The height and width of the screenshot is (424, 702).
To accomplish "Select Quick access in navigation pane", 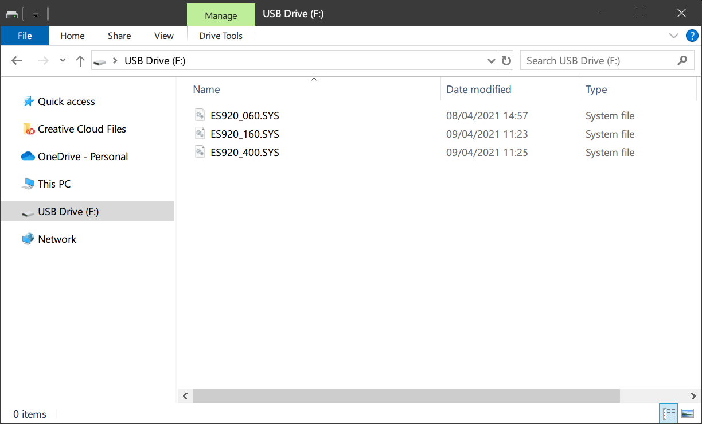I will point(67,102).
